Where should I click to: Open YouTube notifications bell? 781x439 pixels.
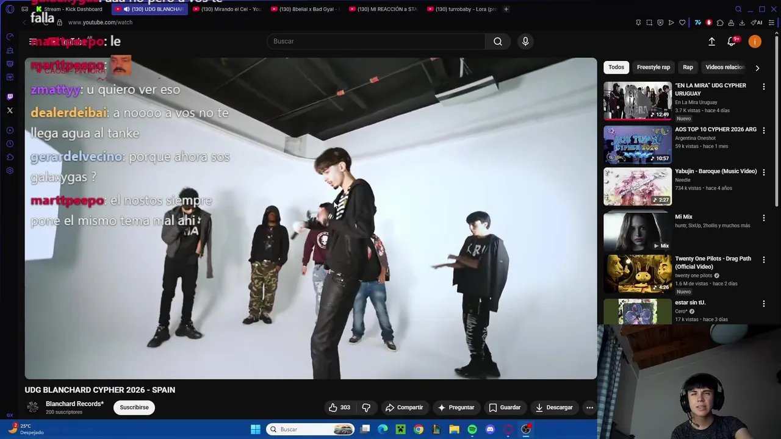(732, 41)
